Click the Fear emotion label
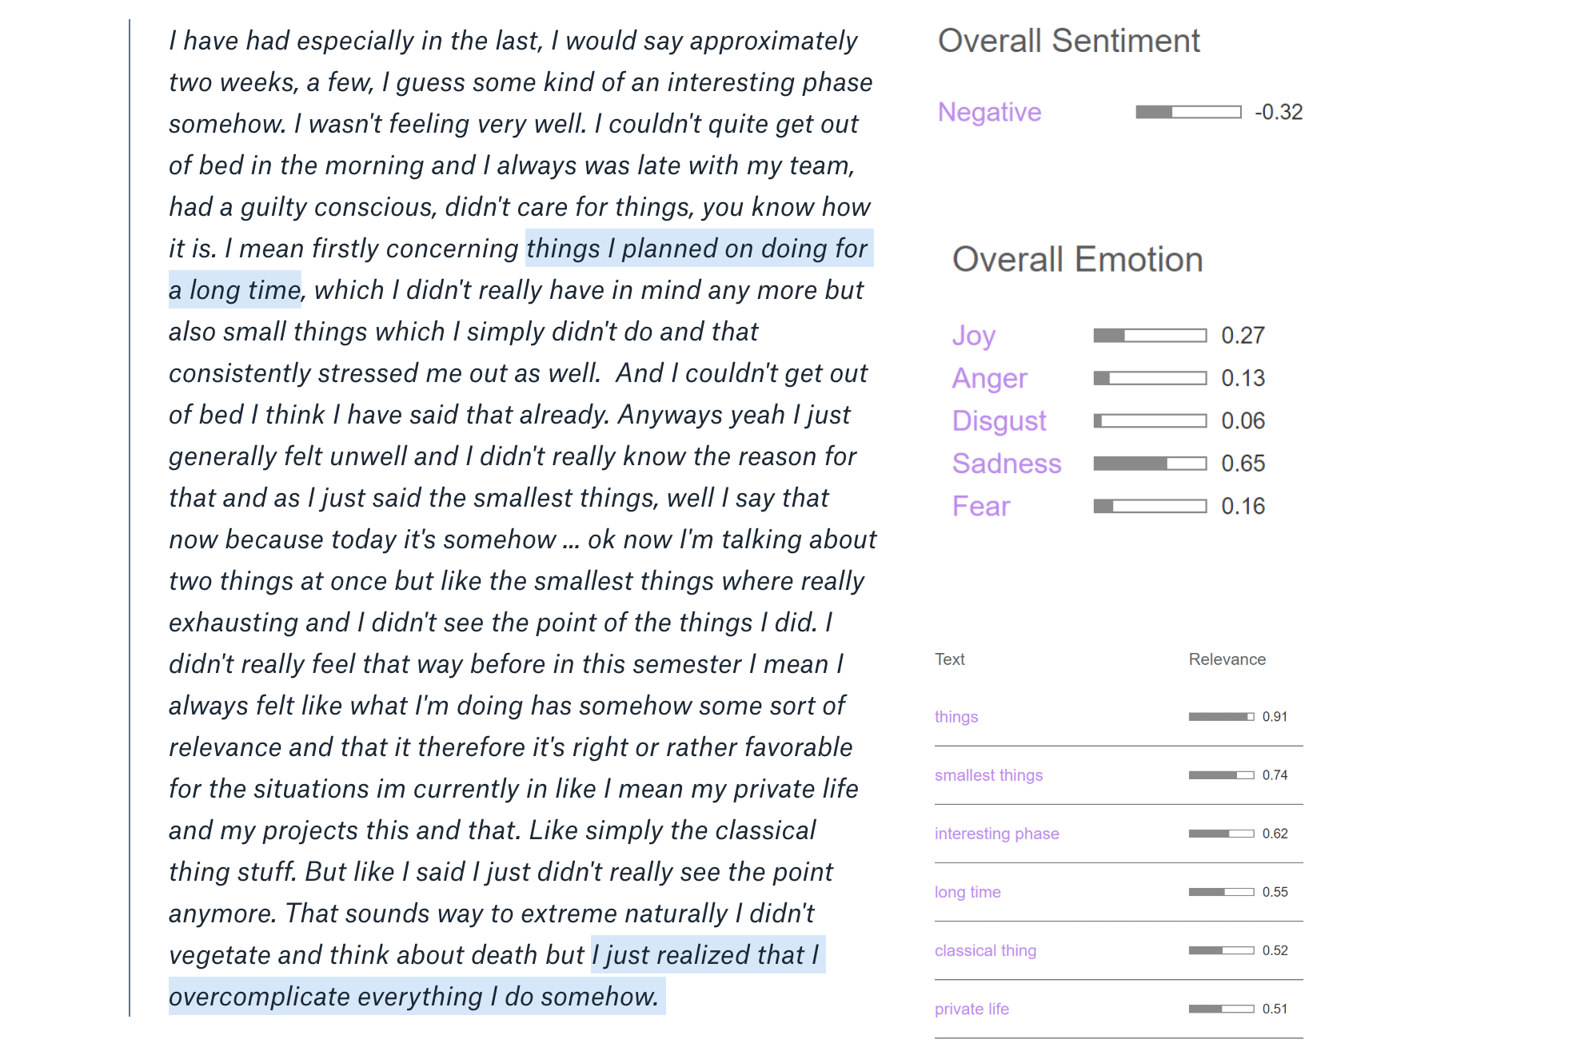This screenshot has height=1047, width=1572. point(981,506)
